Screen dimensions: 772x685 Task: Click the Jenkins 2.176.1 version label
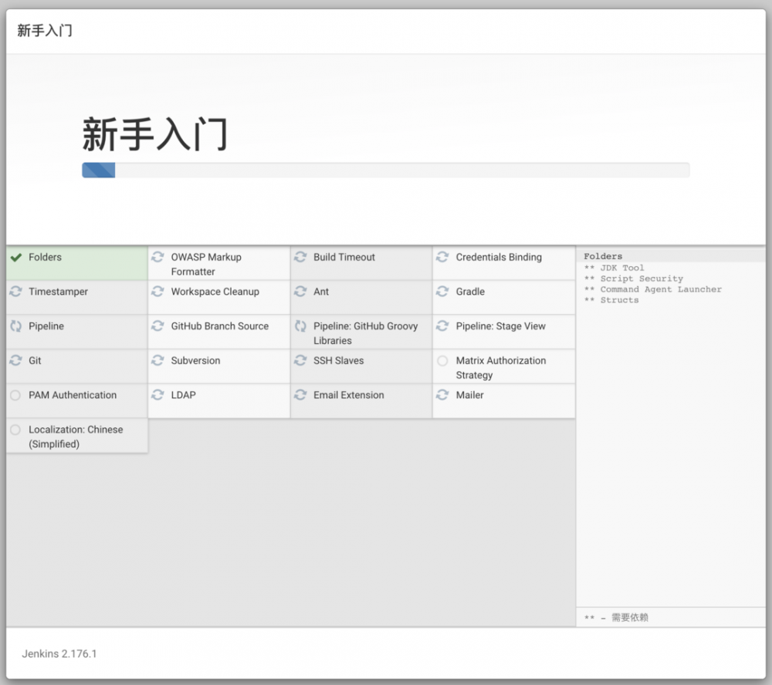pyautogui.click(x=58, y=653)
